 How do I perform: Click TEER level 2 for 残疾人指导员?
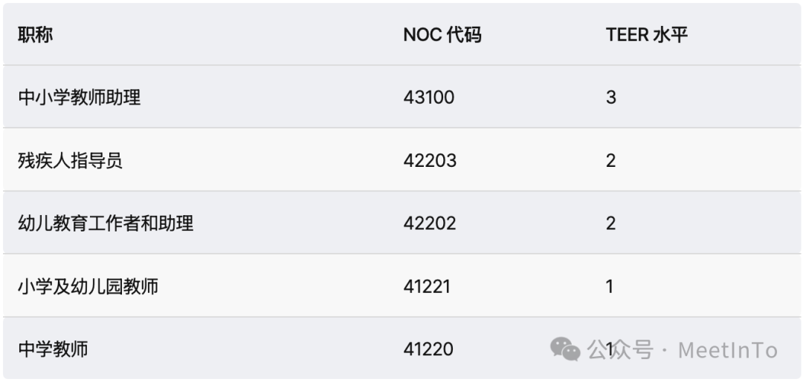pos(611,160)
